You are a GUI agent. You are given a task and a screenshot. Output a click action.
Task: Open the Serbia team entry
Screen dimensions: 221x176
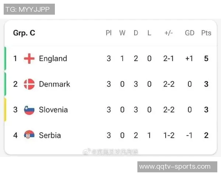click(x=50, y=135)
